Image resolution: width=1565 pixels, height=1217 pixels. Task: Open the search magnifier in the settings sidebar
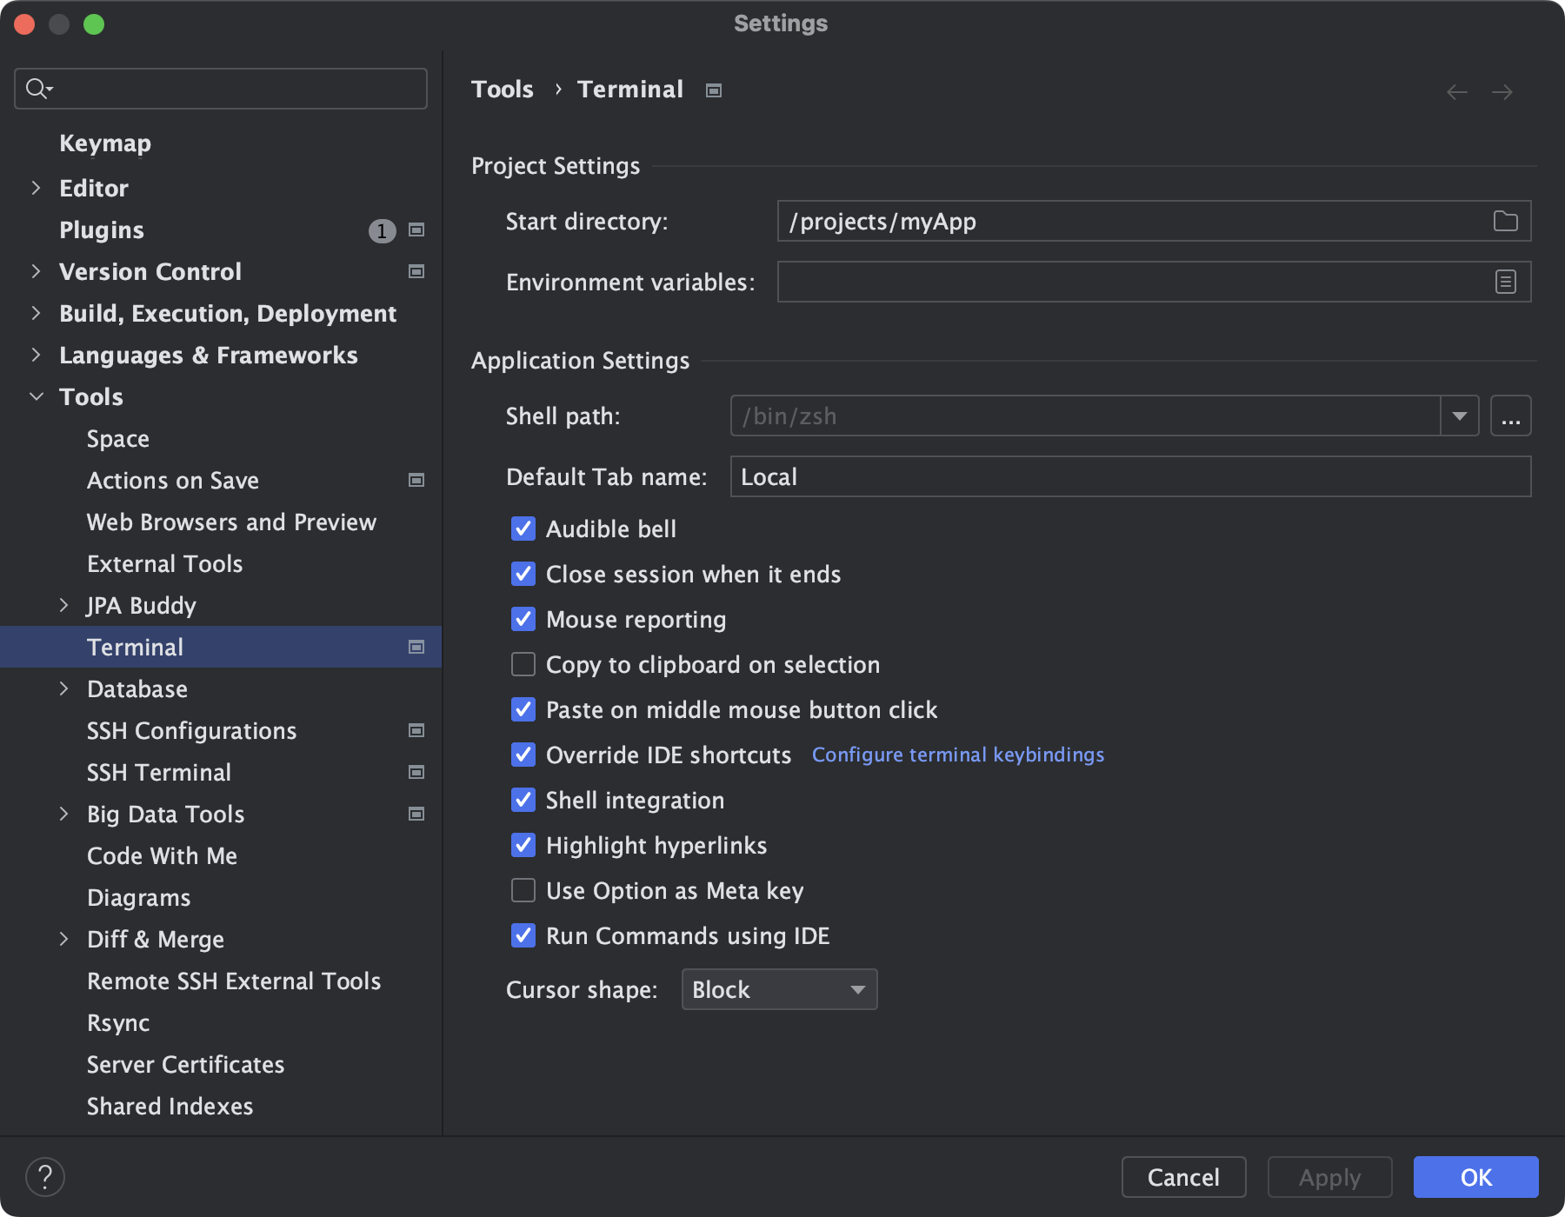37,88
